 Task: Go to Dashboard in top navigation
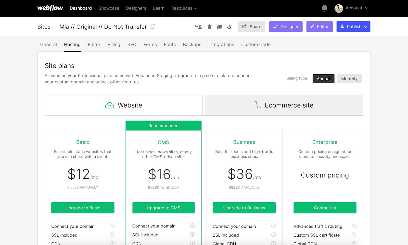coord(81,8)
